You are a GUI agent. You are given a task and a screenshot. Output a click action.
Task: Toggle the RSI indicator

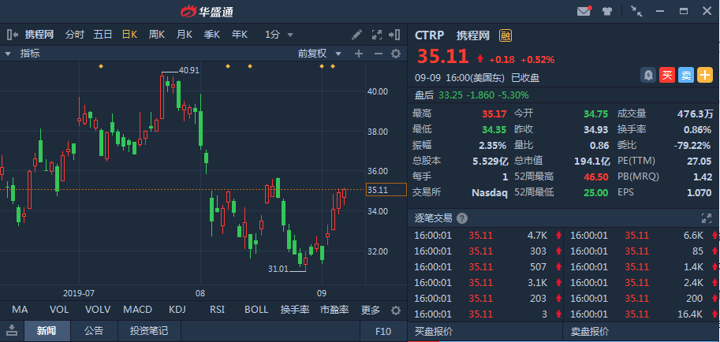[217, 310]
